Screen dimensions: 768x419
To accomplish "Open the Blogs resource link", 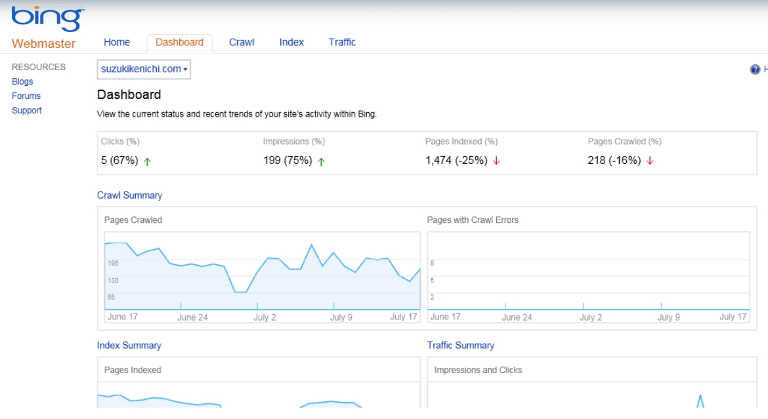I will 22,81.
